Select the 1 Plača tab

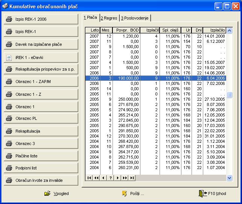(x=90, y=18)
